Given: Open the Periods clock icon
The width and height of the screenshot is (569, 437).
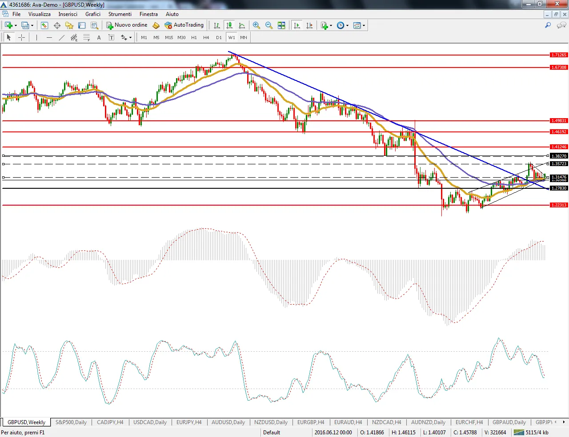Looking at the screenshot, I should click(340, 25).
